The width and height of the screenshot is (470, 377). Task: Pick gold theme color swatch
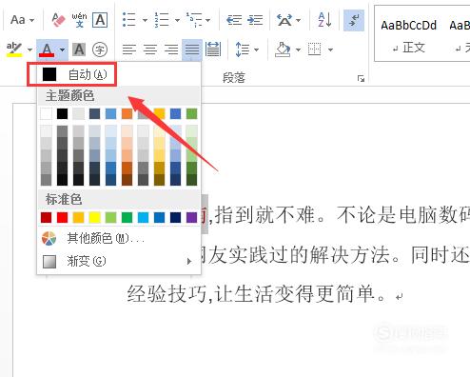pos(159,113)
